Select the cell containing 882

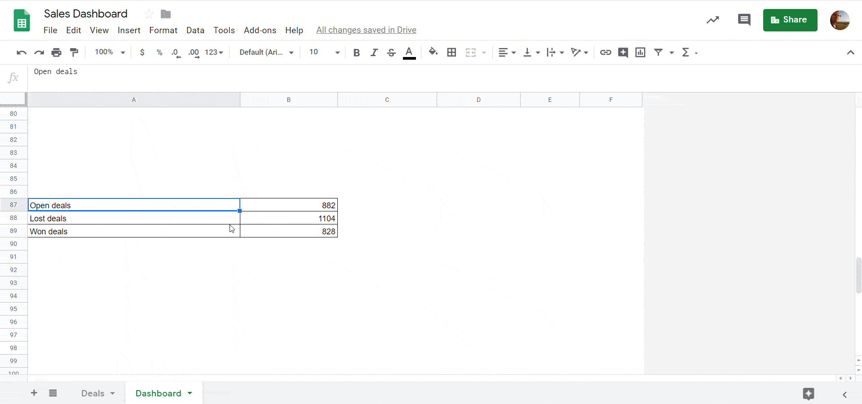pos(289,205)
